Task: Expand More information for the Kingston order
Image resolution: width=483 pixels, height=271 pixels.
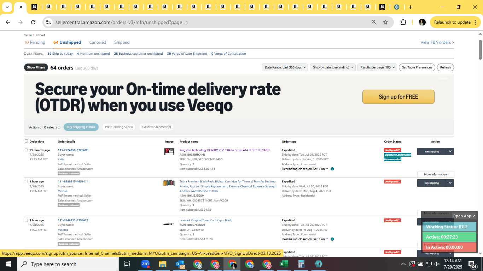Action: click(x=436, y=174)
